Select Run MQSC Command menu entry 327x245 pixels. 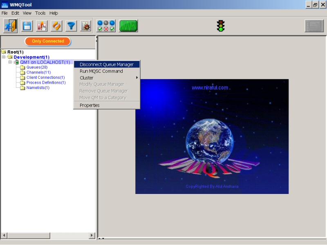point(107,71)
